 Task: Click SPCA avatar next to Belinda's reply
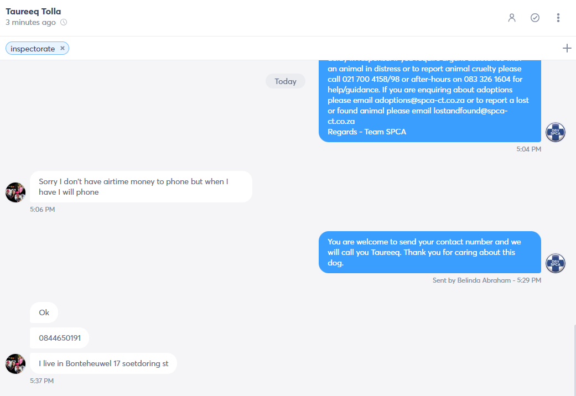[556, 263]
